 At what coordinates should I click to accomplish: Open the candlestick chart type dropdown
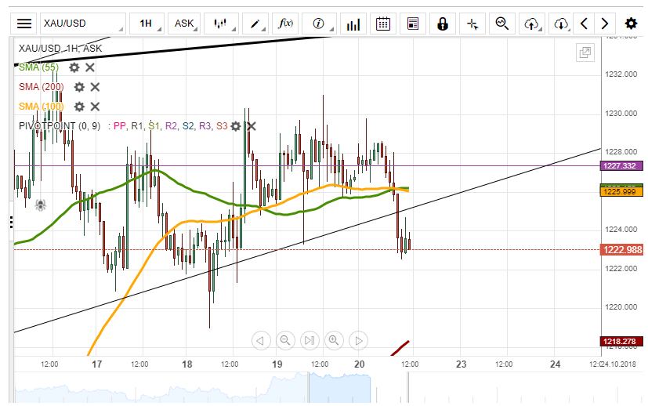[221, 24]
